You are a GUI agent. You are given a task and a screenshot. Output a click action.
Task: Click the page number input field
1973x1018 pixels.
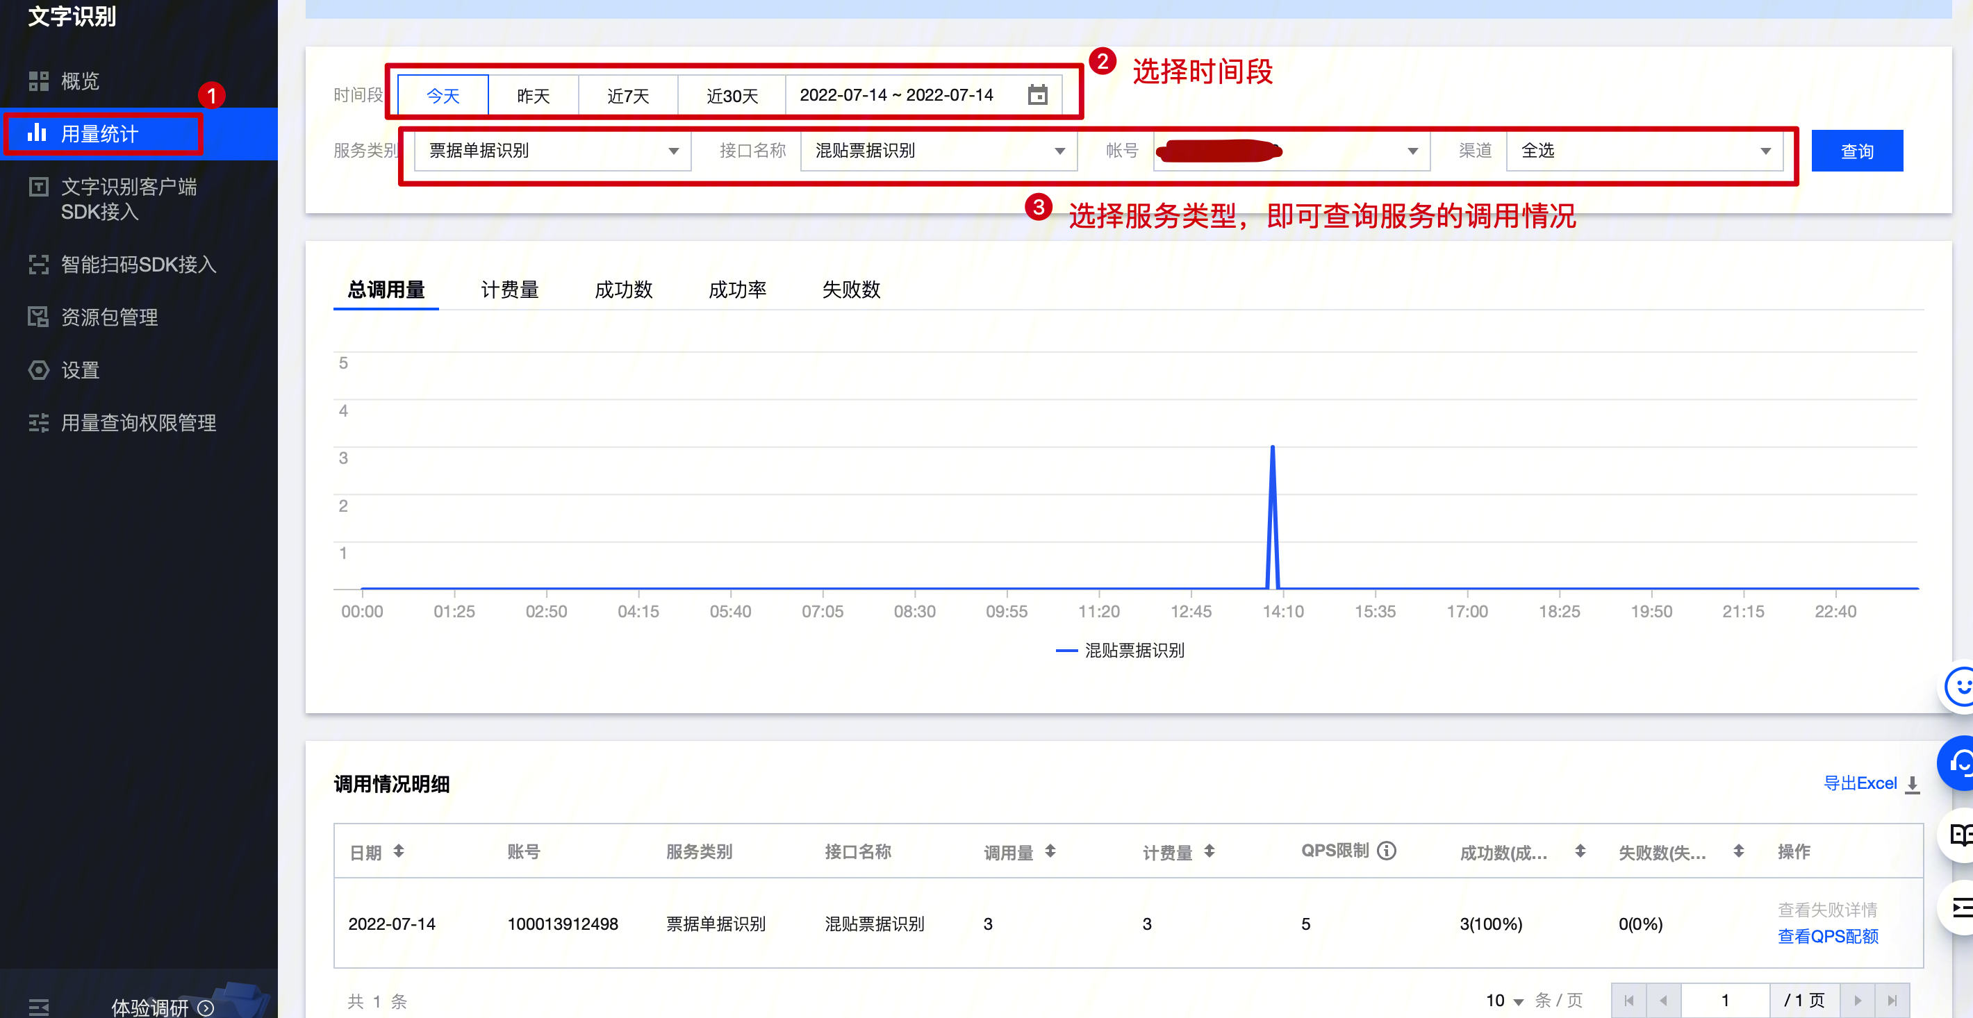coord(1725,1001)
